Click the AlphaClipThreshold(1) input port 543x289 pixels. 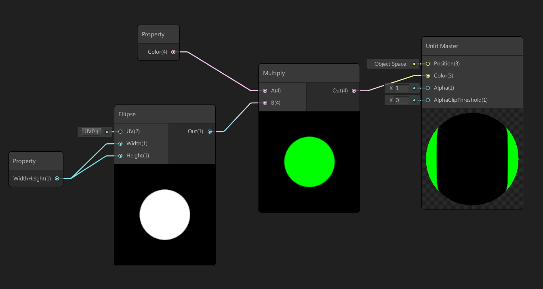coord(427,100)
